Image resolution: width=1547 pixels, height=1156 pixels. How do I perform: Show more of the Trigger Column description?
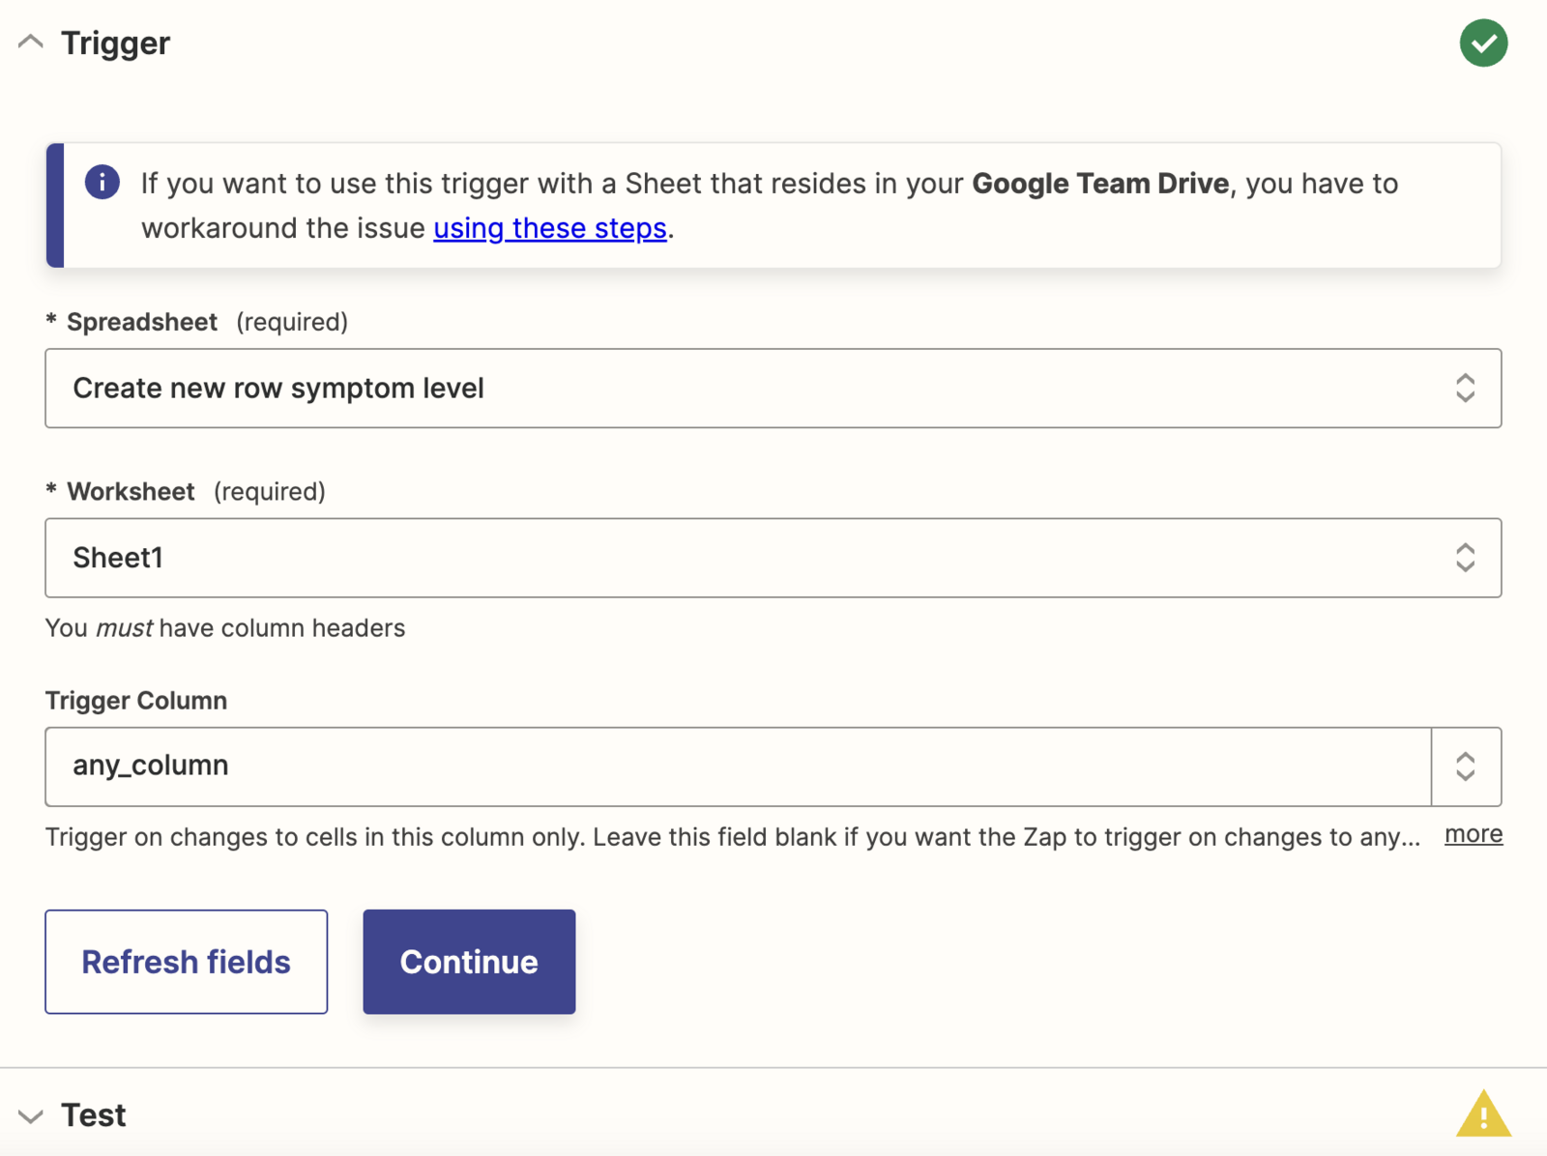[1474, 834]
